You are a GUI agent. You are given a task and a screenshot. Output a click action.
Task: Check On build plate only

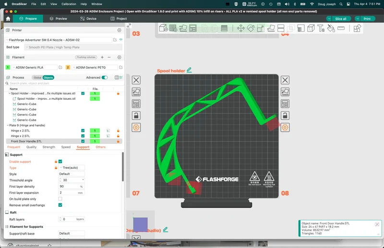[x=60, y=199]
